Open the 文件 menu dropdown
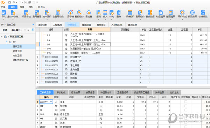Image resolution: width=210 pixels, height=128 pixels. click(x=3, y=7)
